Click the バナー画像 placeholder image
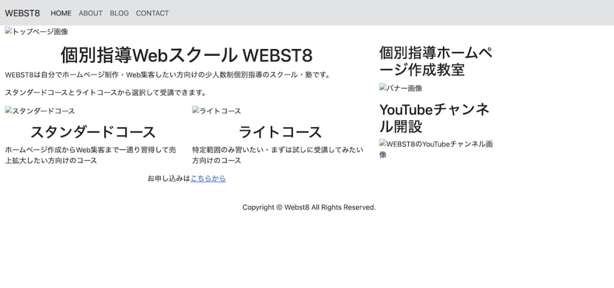Viewport: 614px width, 288px height. [401, 88]
